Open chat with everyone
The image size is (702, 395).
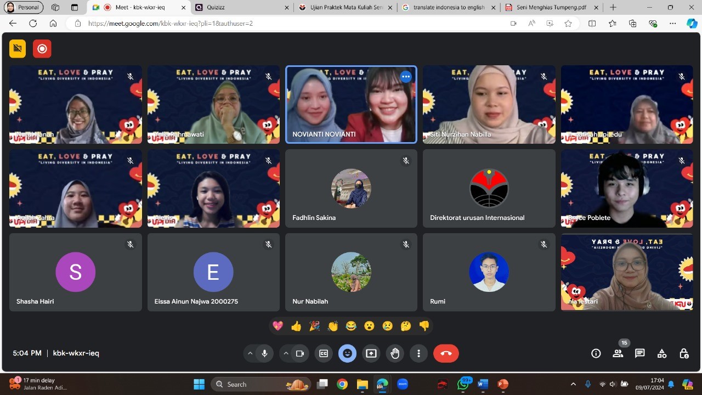pos(640,353)
